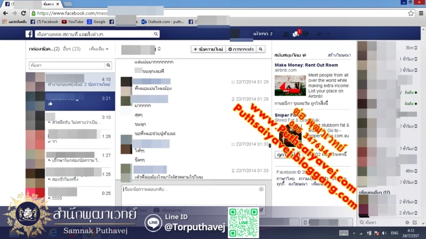Image resolution: width=426 pixels, height=239 pixels.
Task: Click the inbox search magnifier icon
Action: pyautogui.click(x=108, y=65)
